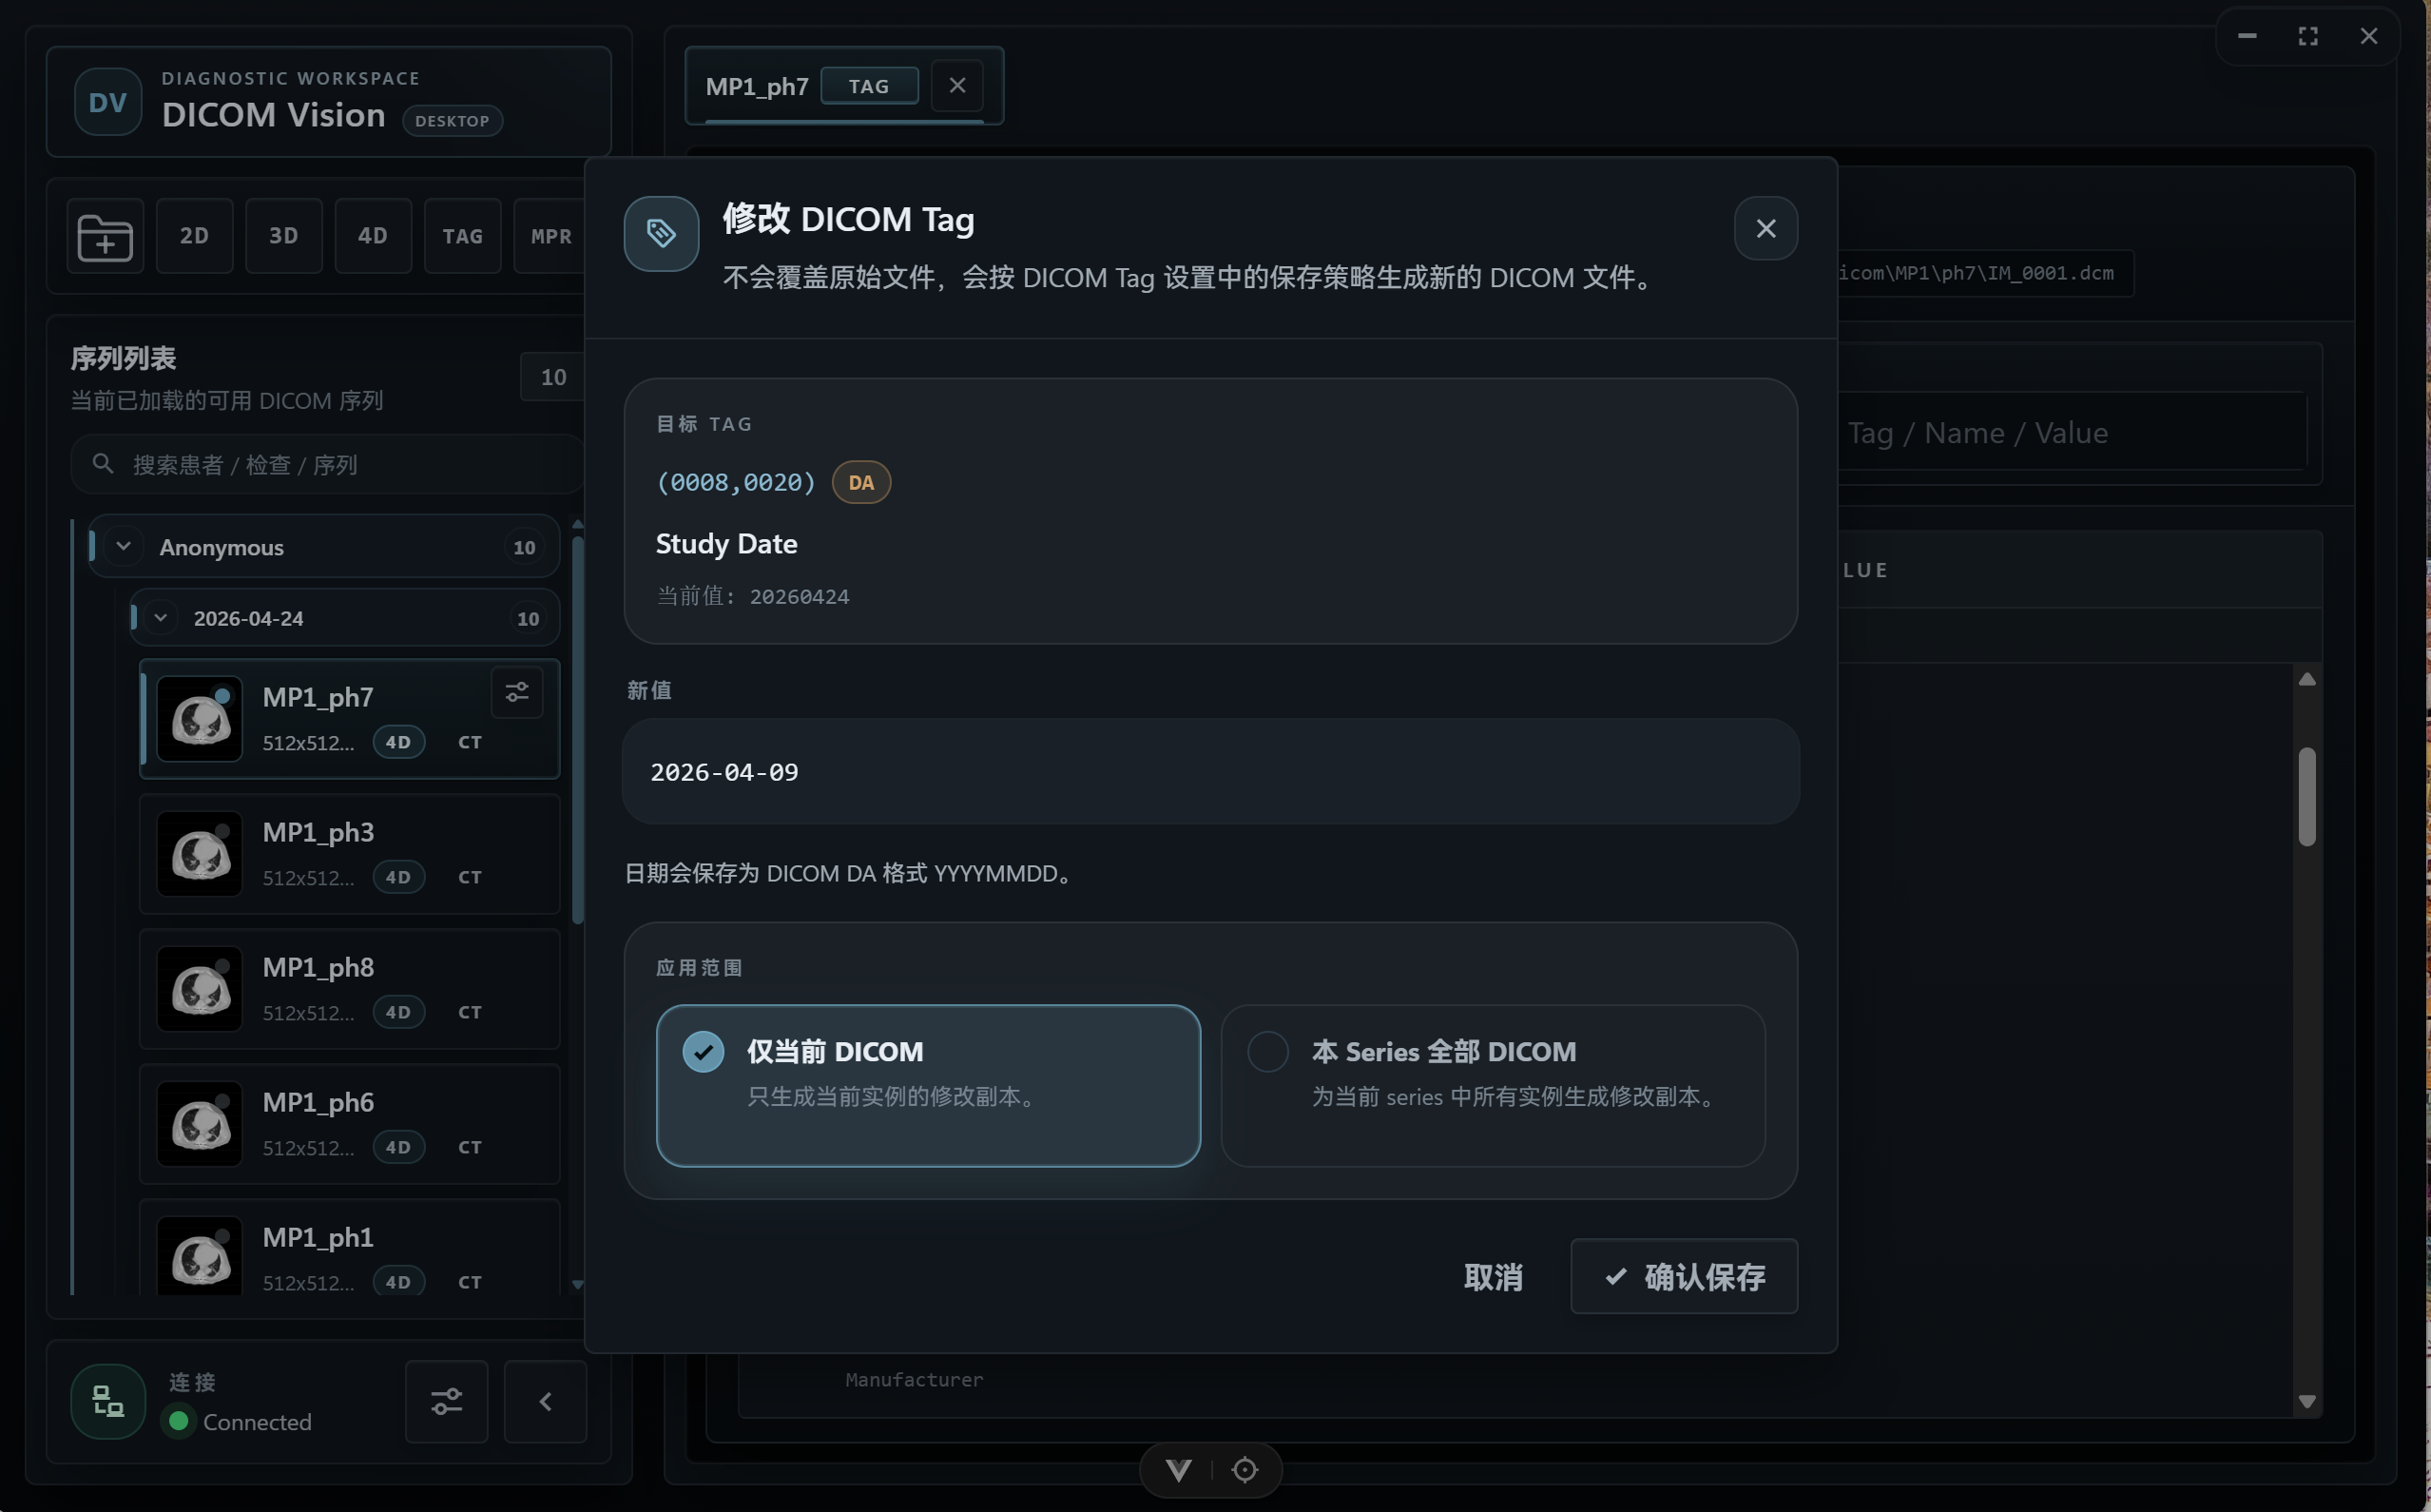Click the MP1_ph8 CT thumbnail
Screen dimensions: 2431x1512
click(x=200, y=989)
